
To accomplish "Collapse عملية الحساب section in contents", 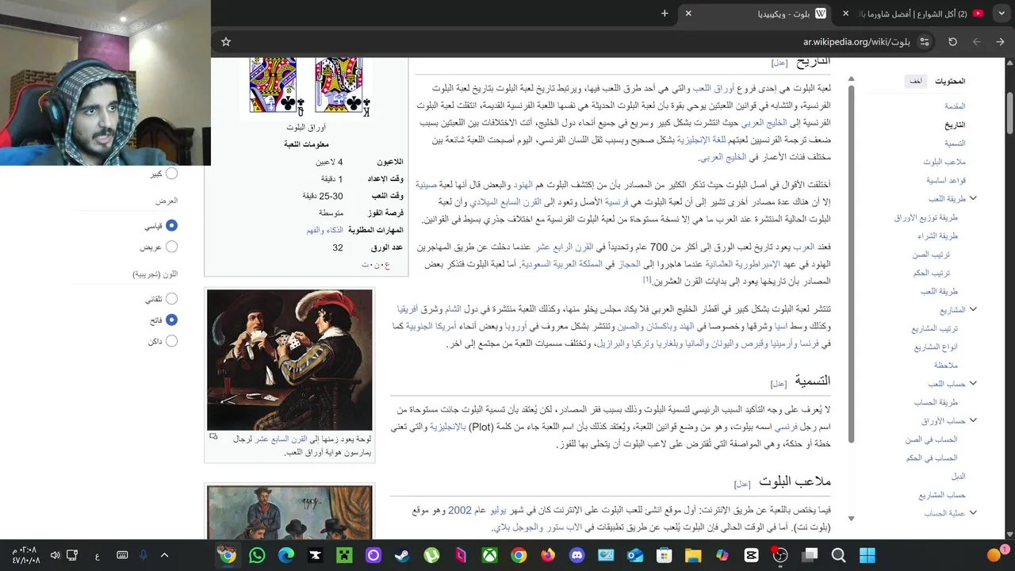I will tap(973, 513).
